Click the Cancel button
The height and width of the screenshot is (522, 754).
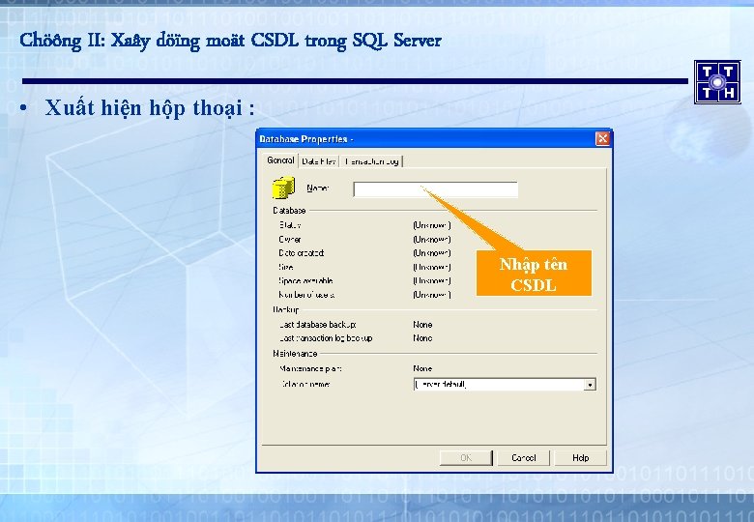click(524, 458)
